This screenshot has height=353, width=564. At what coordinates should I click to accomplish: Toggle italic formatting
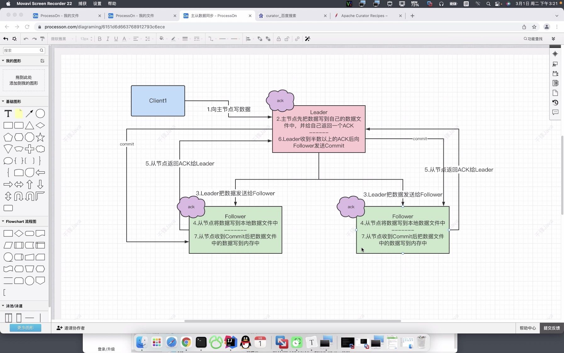click(108, 39)
